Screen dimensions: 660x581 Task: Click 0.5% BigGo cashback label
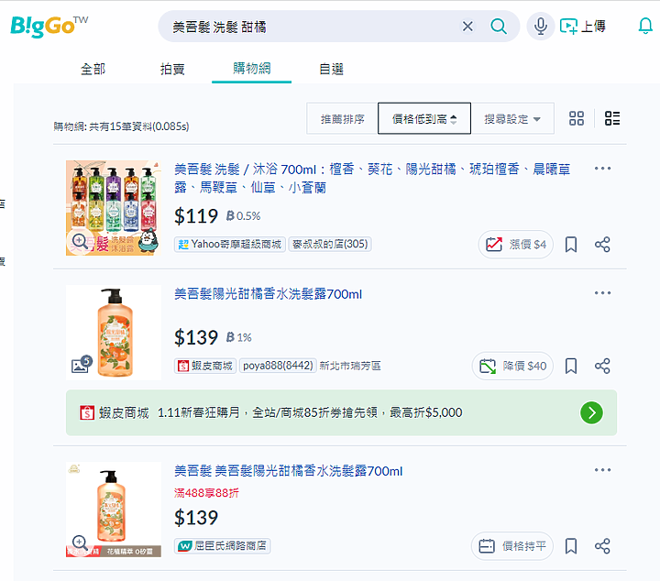pos(243,216)
